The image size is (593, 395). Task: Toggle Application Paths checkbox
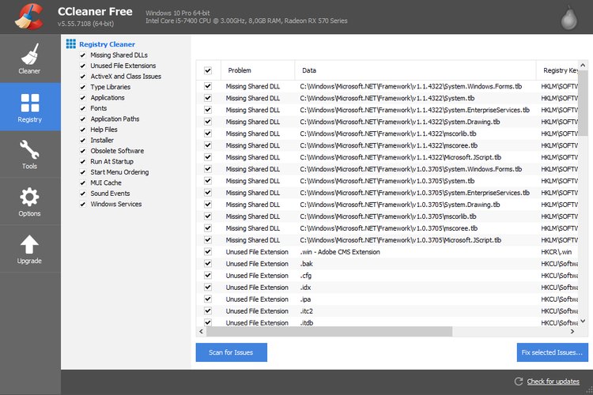tap(83, 119)
